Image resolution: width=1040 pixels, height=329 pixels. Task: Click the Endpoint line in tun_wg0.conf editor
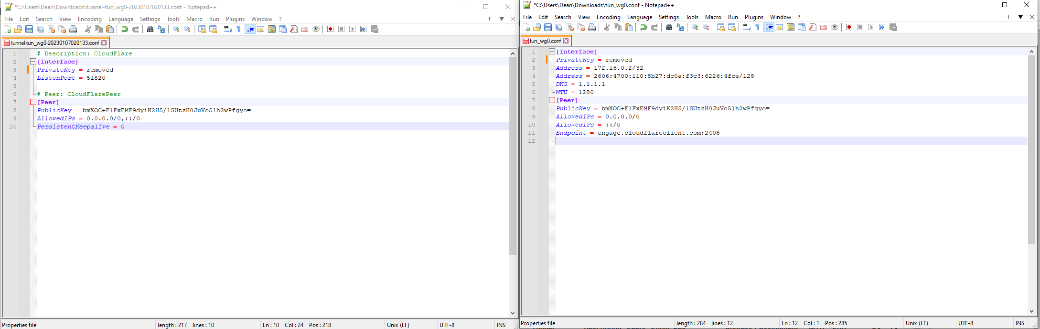[637, 133]
